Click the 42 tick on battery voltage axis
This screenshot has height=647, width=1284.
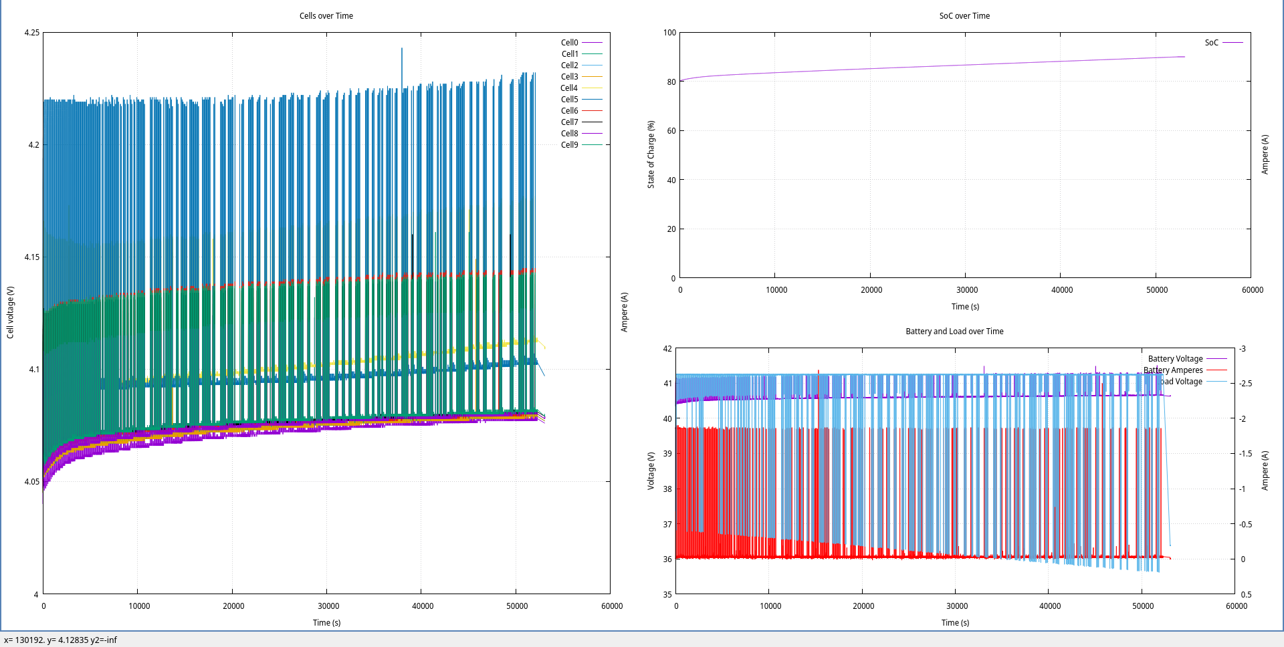(x=667, y=349)
